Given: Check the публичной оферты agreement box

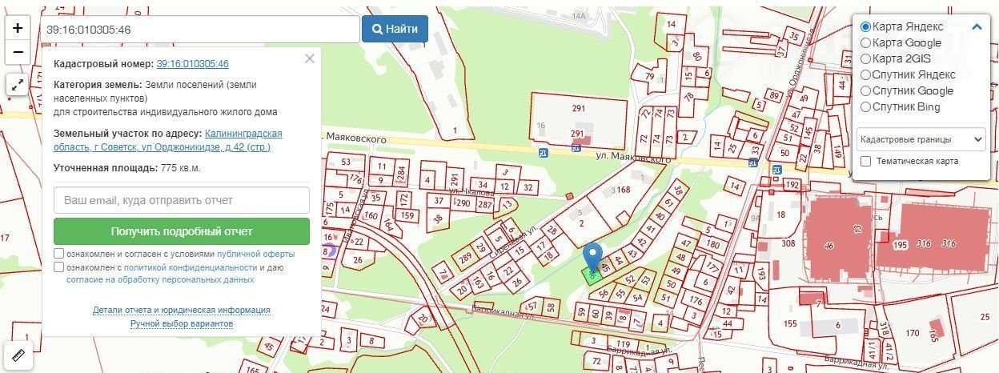Looking at the screenshot, I should 59,254.
